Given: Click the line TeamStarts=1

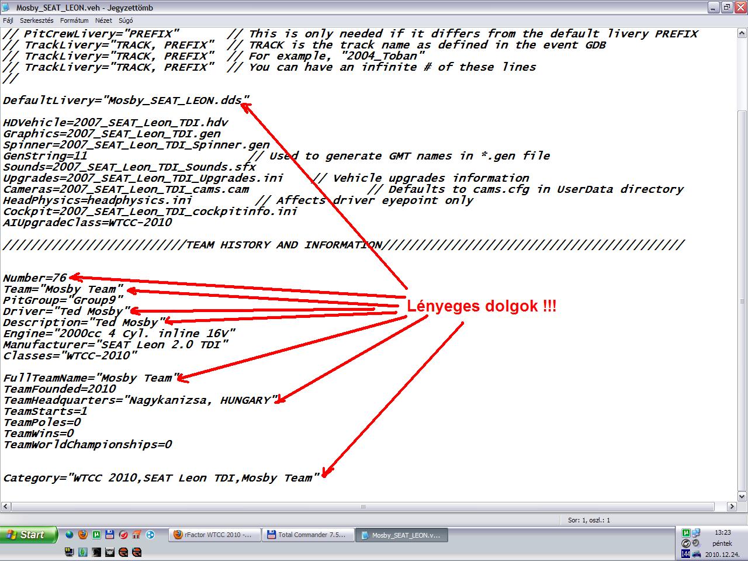Looking at the screenshot, I should tap(45, 411).
